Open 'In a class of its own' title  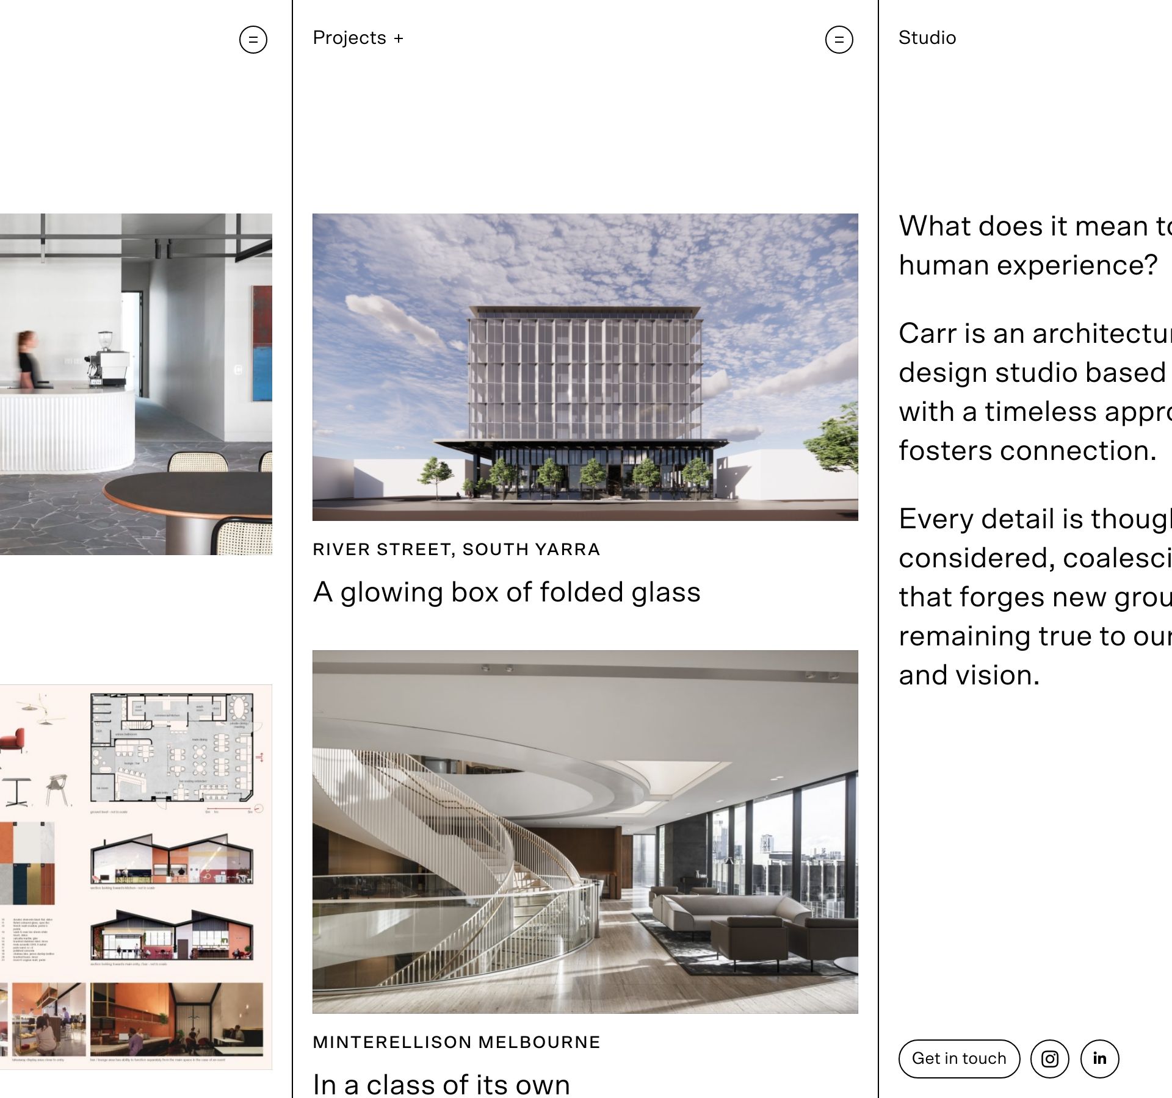tap(441, 1084)
